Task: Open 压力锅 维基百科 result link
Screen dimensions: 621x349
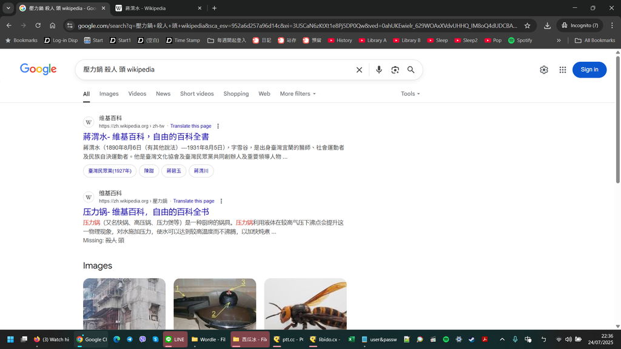Action: pyautogui.click(x=146, y=211)
